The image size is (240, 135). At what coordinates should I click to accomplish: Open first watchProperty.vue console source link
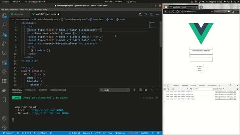point(225,92)
